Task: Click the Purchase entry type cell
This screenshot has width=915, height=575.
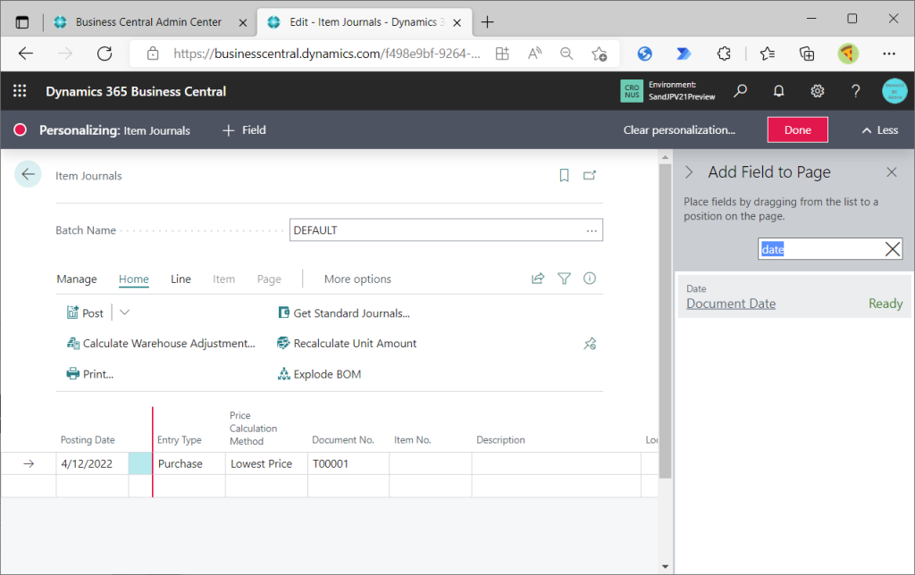Action: click(189, 463)
